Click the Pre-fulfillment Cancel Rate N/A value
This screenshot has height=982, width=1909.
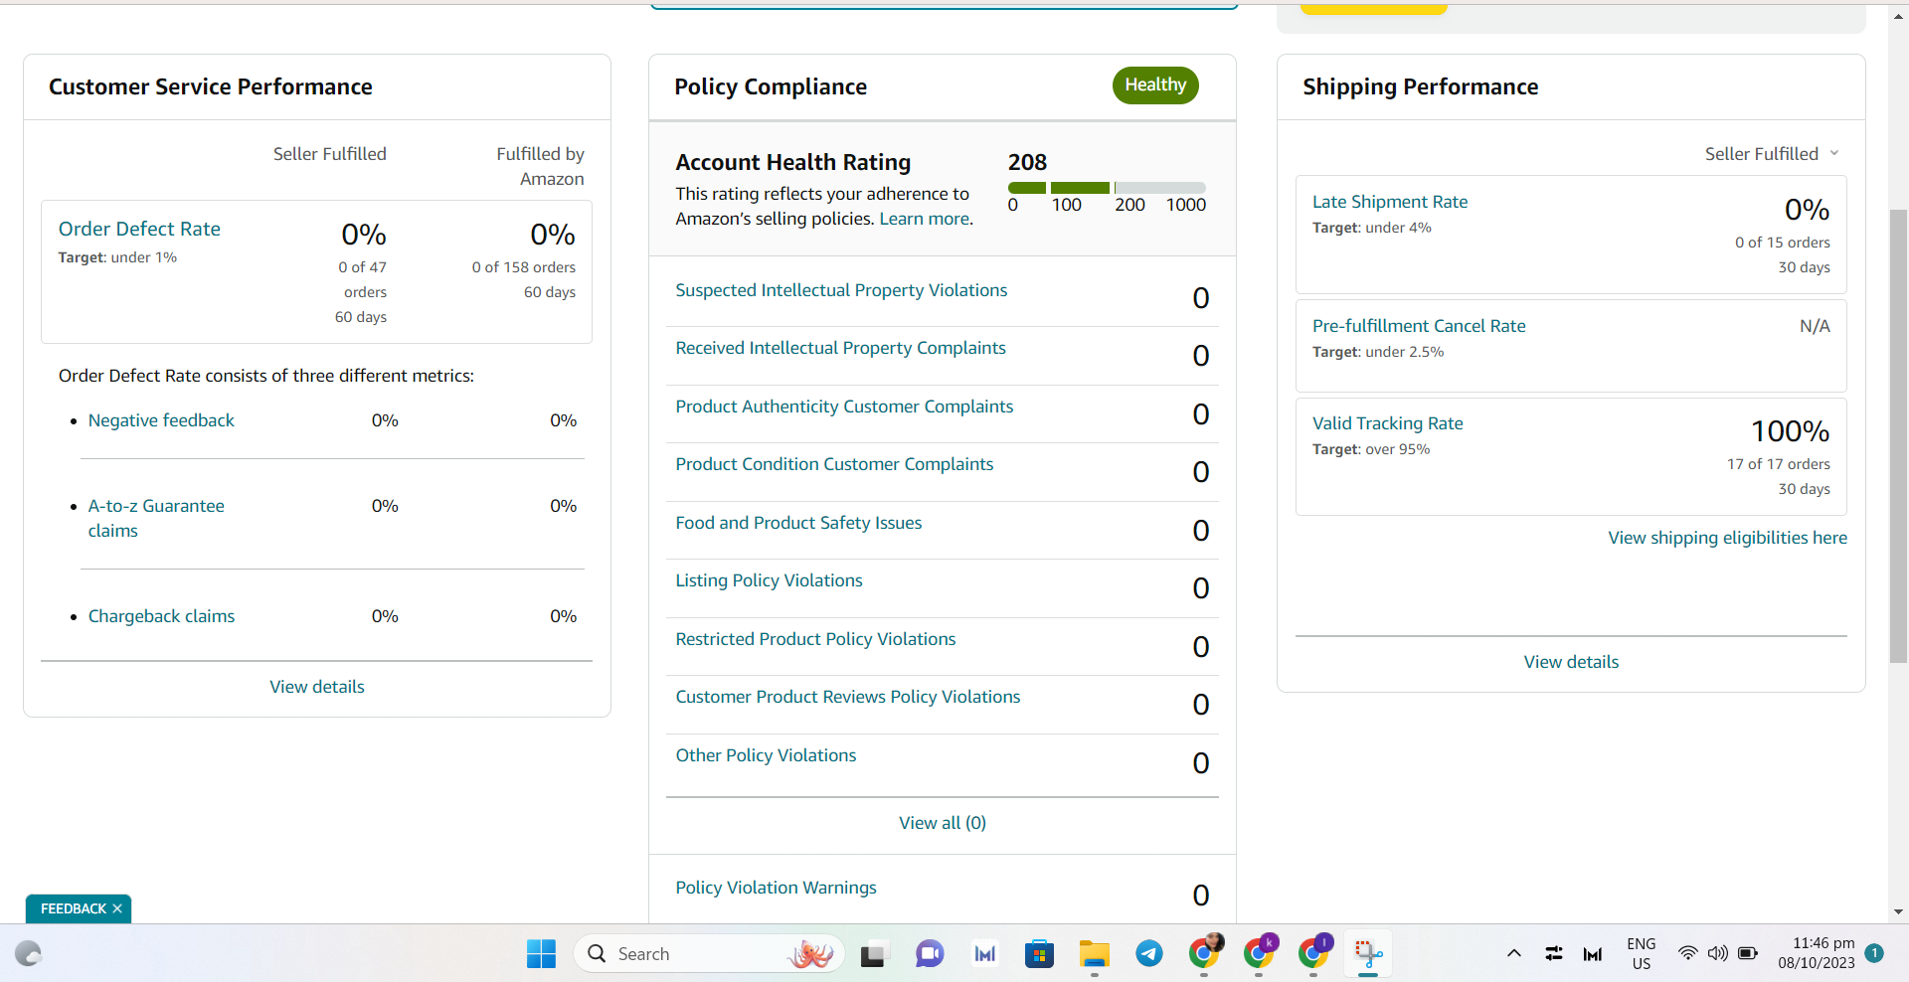point(1815,326)
